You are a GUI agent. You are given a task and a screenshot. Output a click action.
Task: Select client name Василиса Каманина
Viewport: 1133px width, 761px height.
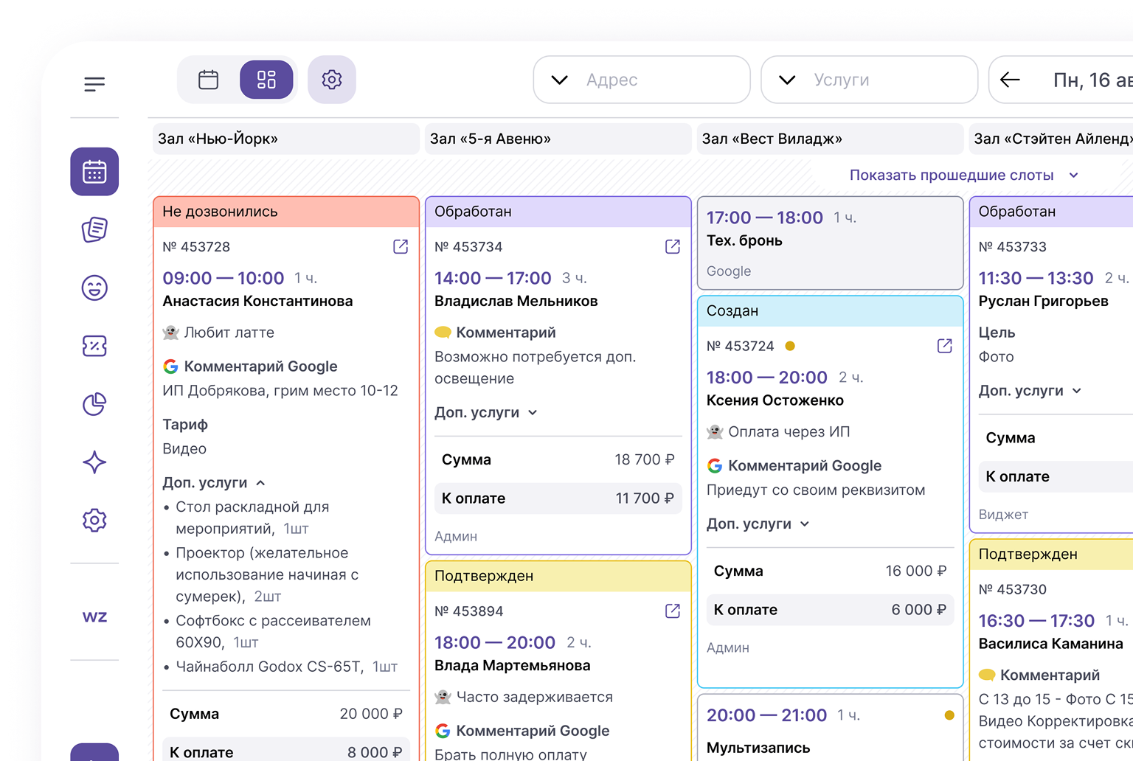pos(1050,644)
